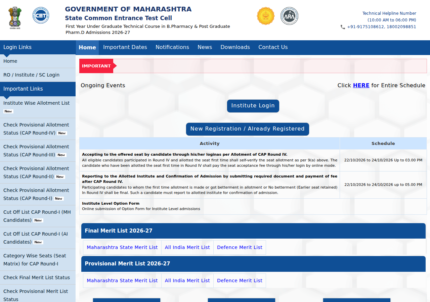Click the Activity column header
Viewport: 430px width, 302px height.
[x=210, y=144]
